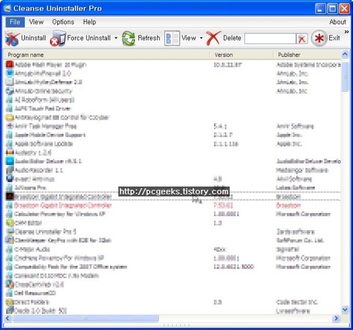Click the horizontal scrollbar right arrow
This screenshot has width=353, height=330.
coord(336,318)
